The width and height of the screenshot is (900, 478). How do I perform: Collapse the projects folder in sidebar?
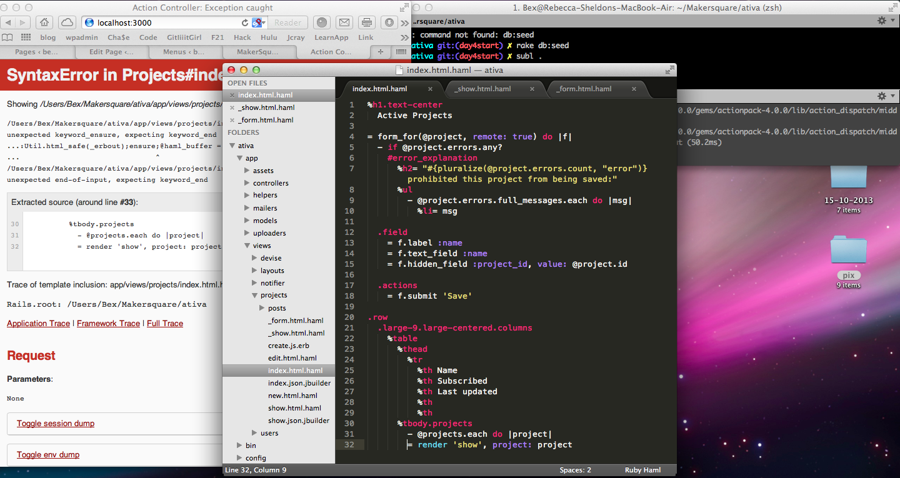(x=254, y=295)
